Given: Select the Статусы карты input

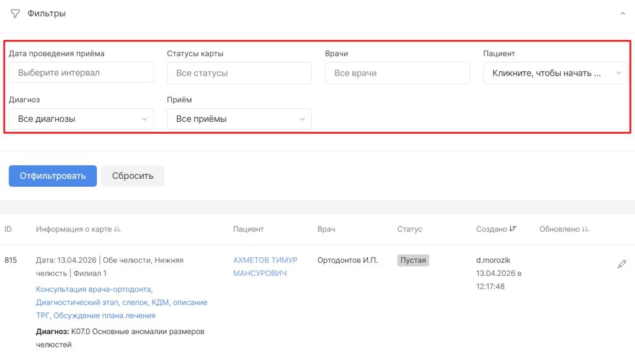Looking at the screenshot, I should point(239,73).
